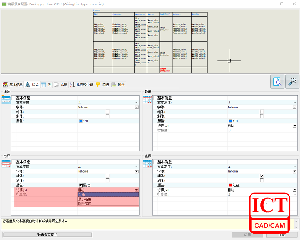Open the 行样式 dropdown in 顶部 section
The height and width of the screenshot is (240, 300).
click(295, 126)
